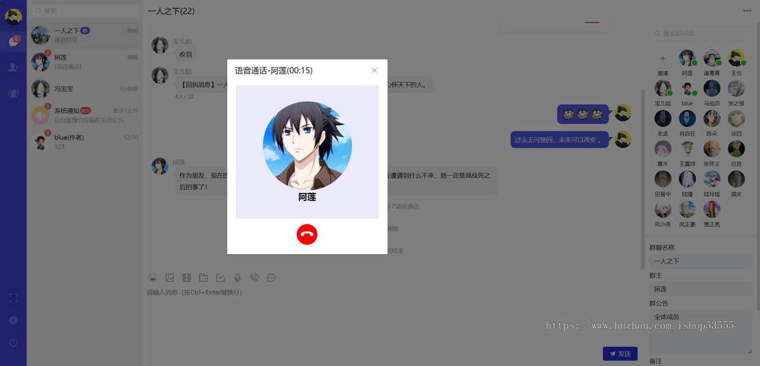Click 阿莲's large avatar in call dialog
The height and width of the screenshot is (366, 760).
(x=307, y=146)
